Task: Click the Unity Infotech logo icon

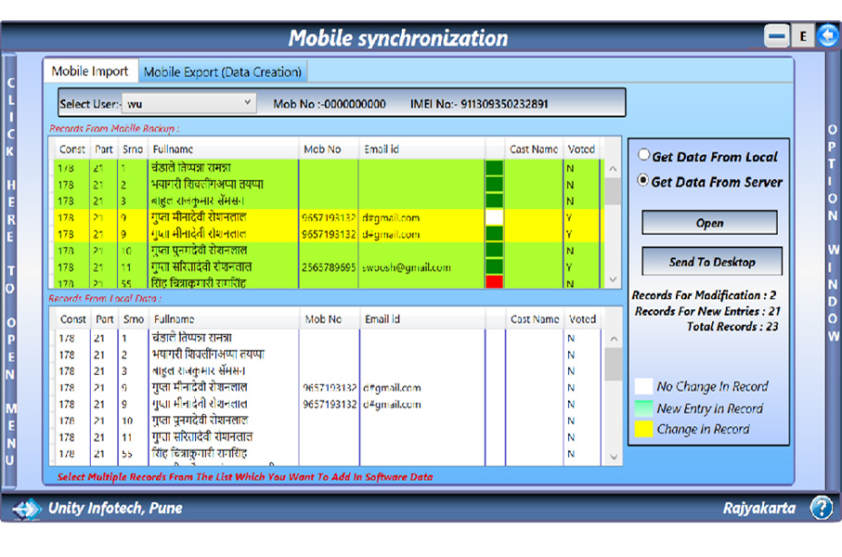Action: click(27, 509)
